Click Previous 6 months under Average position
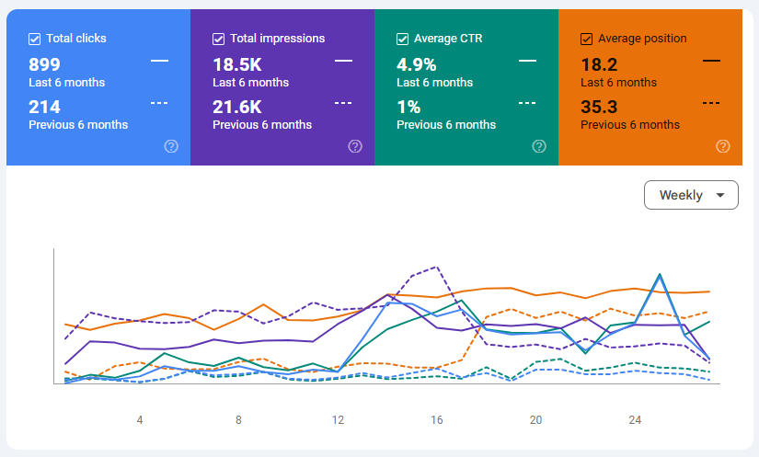The height and width of the screenshot is (457, 759). (x=630, y=124)
